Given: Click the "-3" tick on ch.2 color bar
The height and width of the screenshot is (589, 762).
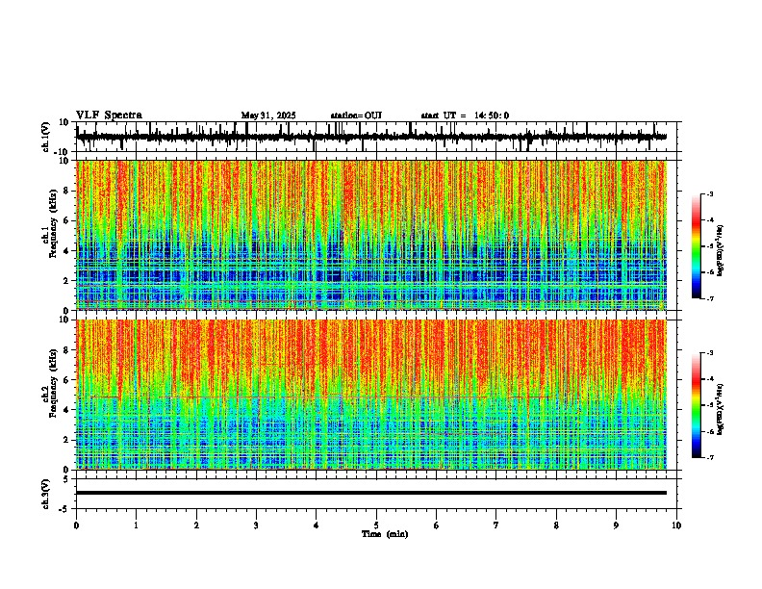Looking at the screenshot, I should point(710,353).
